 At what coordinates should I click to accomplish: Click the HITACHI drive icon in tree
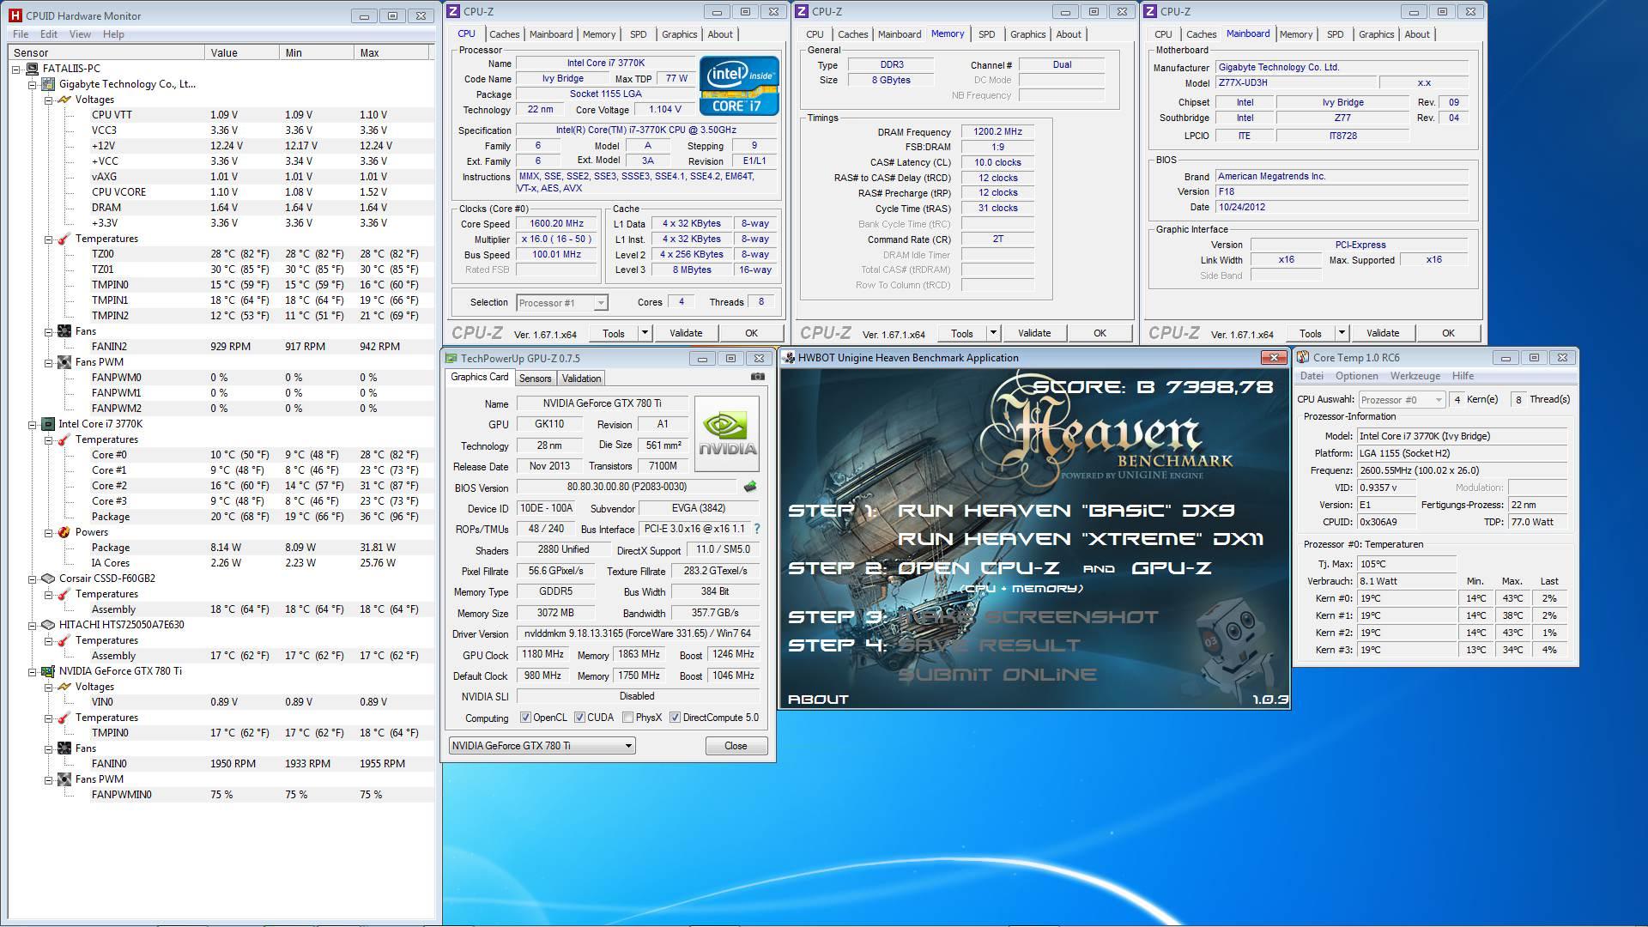pyautogui.click(x=49, y=625)
